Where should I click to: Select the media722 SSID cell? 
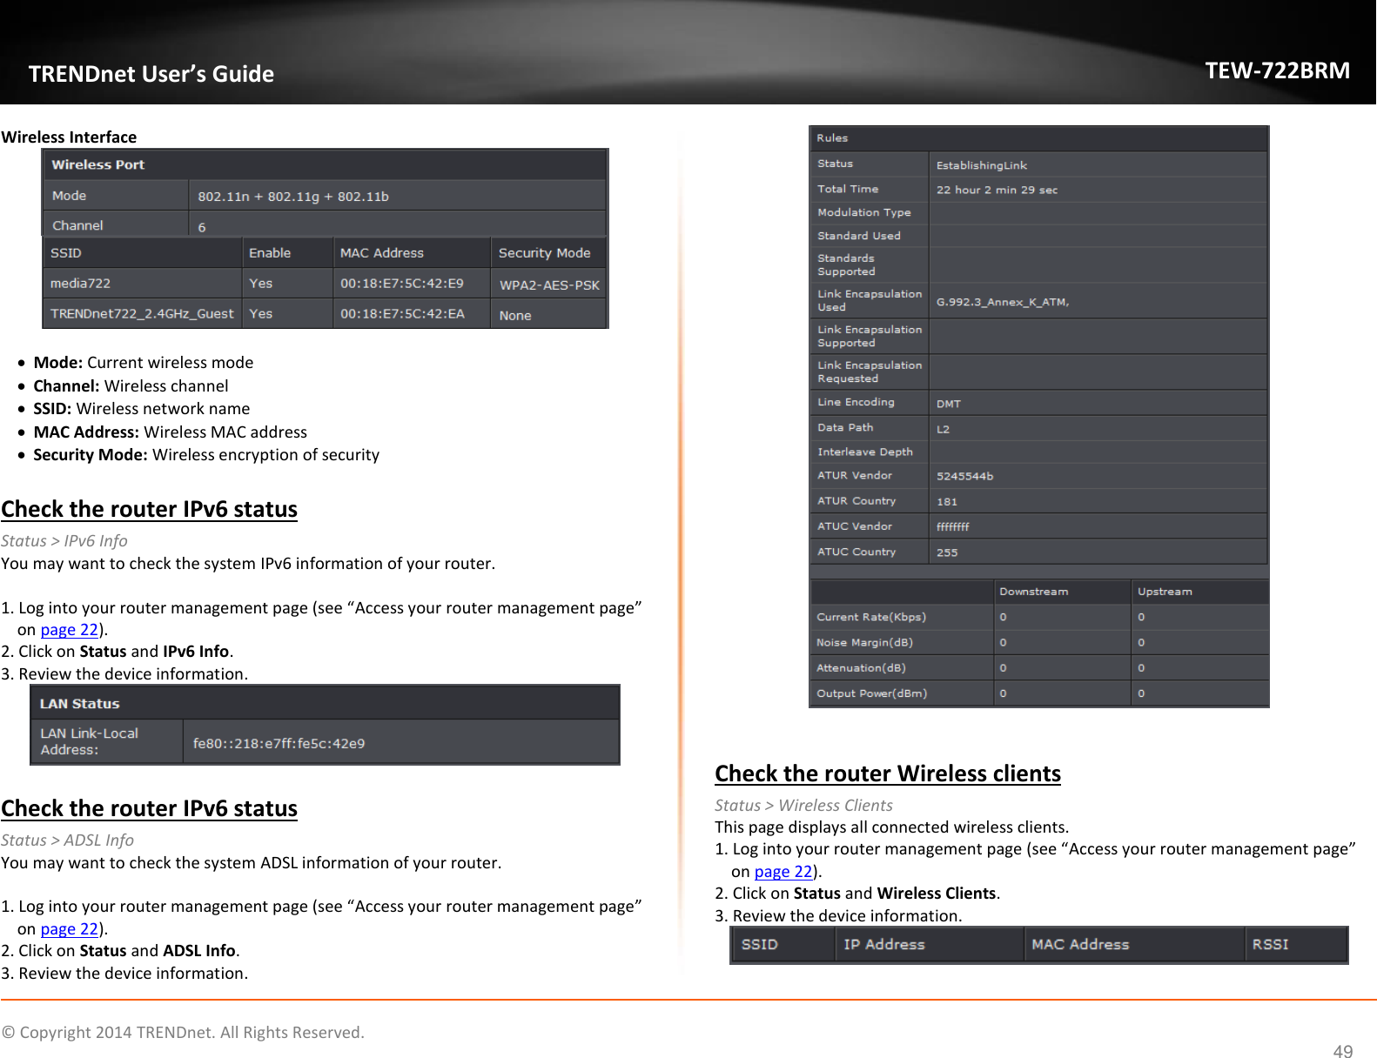pos(142,284)
